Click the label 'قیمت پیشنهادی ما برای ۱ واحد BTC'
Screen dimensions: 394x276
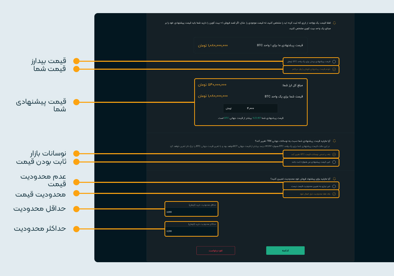[x=280, y=46]
